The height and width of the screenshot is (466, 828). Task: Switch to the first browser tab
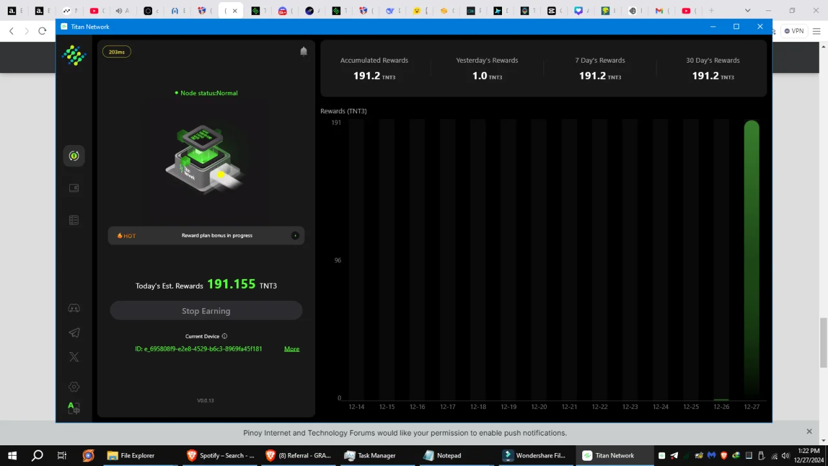(16, 10)
